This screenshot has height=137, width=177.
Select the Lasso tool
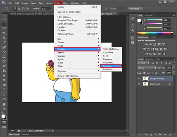4,28
